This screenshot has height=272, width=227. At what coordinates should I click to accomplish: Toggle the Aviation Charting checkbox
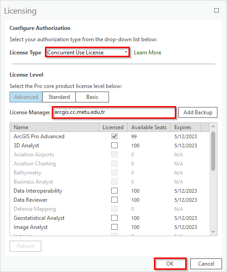point(114,163)
